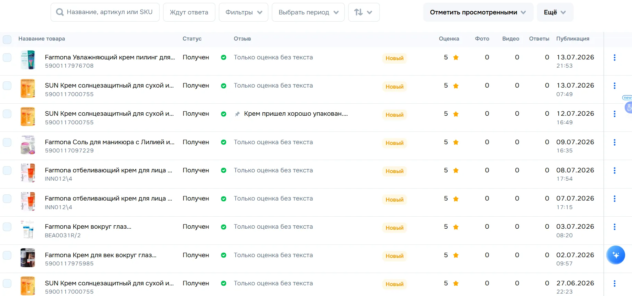
Task: Click the publication date 02.07.2026
Action: tap(575, 255)
